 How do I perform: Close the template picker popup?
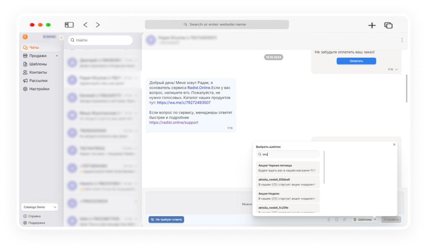click(394, 144)
